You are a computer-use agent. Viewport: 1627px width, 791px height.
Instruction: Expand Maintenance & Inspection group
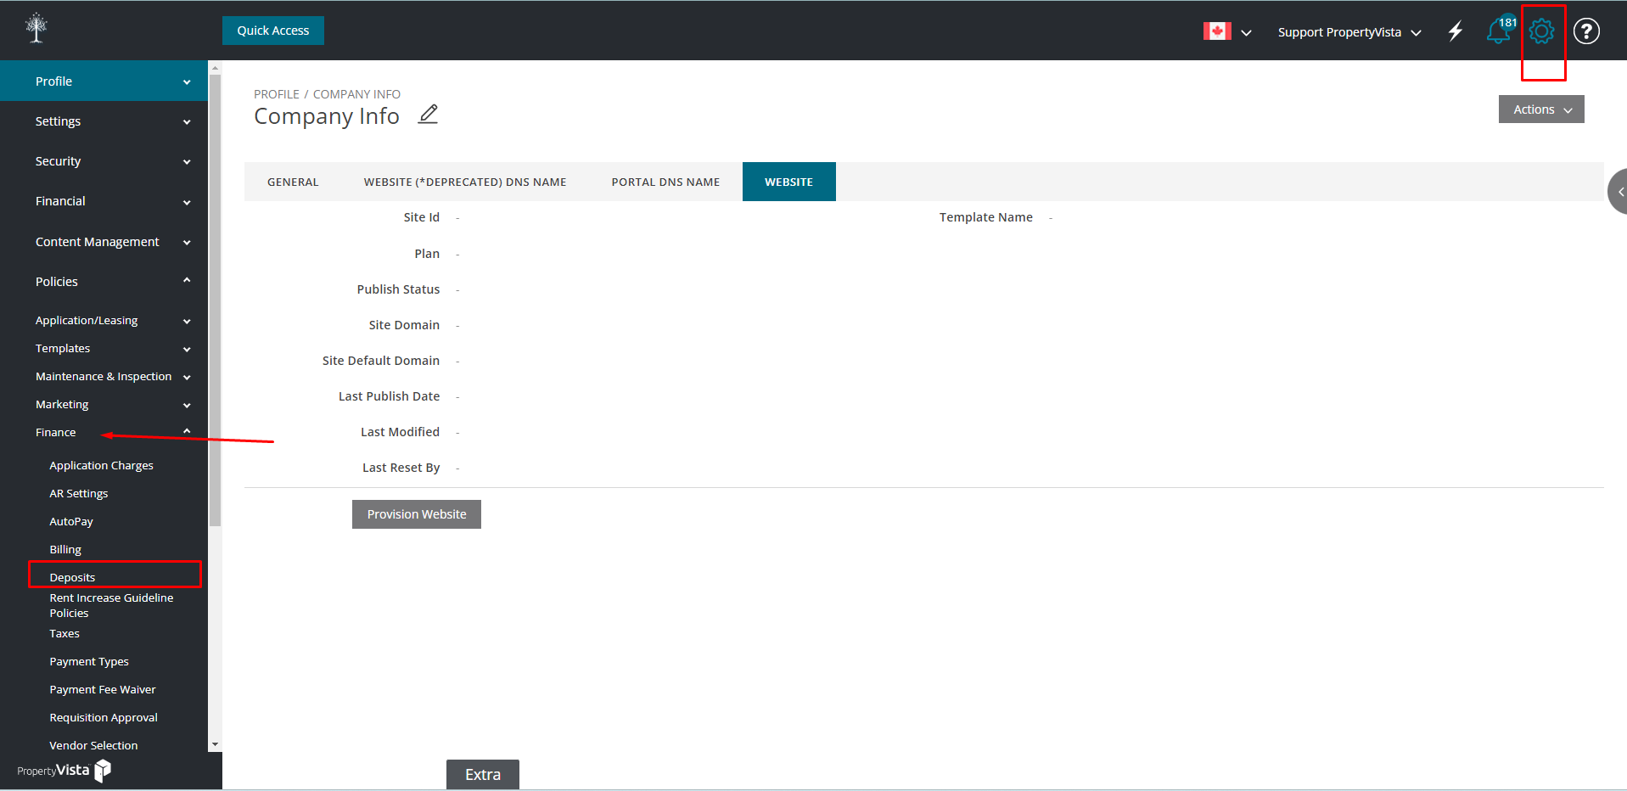tap(104, 377)
